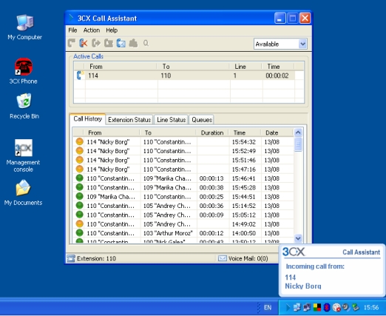Click the call history scroll up arrow
This screenshot has width=386, height=316.
coord(298,132)
